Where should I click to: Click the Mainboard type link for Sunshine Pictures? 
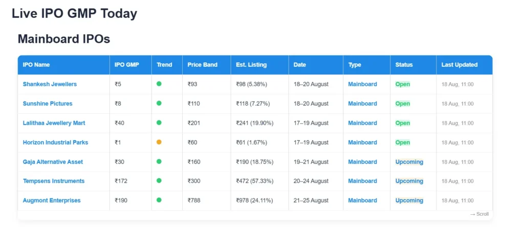tap(363, 104)
